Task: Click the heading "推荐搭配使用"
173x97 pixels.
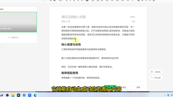Action: 70,73
